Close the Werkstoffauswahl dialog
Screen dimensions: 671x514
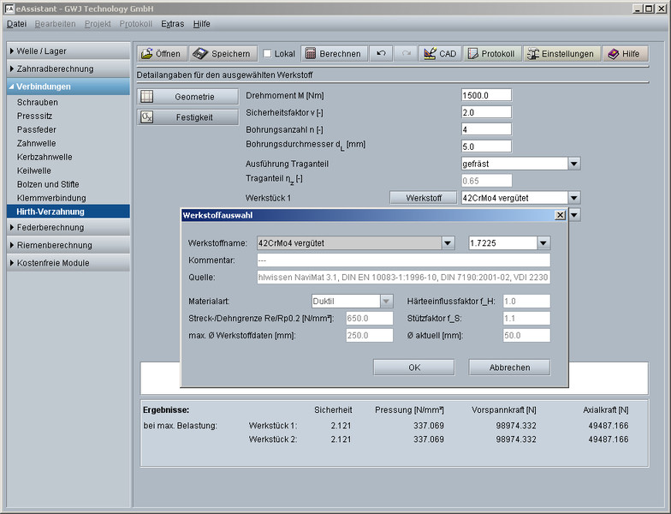click(560, 216)
